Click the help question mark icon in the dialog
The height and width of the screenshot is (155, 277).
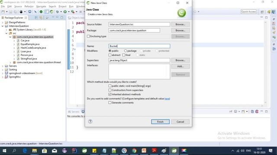point(90,121)
